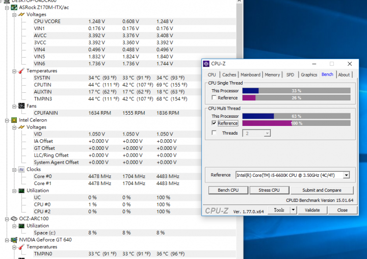This screenshot has width=367, height=259.
Task: Start the Bench CPU test
Action: tap(228, 190)
